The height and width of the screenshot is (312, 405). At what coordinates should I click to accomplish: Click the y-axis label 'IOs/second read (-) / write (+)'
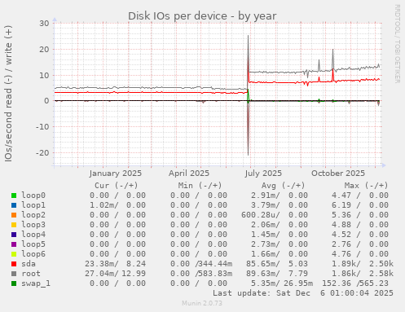8,94
